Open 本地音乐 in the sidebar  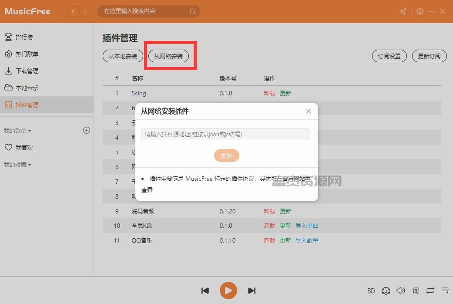(x=47, y=88)
